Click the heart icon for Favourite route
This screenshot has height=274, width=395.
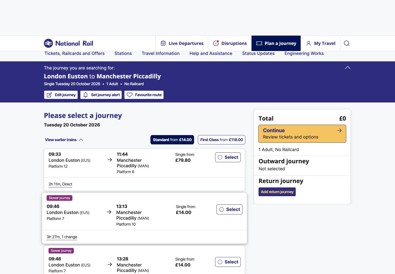coord(129,95)
